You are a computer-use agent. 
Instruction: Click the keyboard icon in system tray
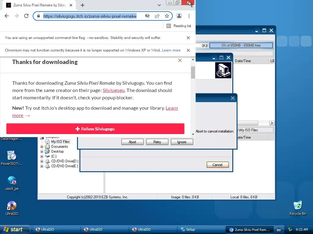[x=279, y=230]
